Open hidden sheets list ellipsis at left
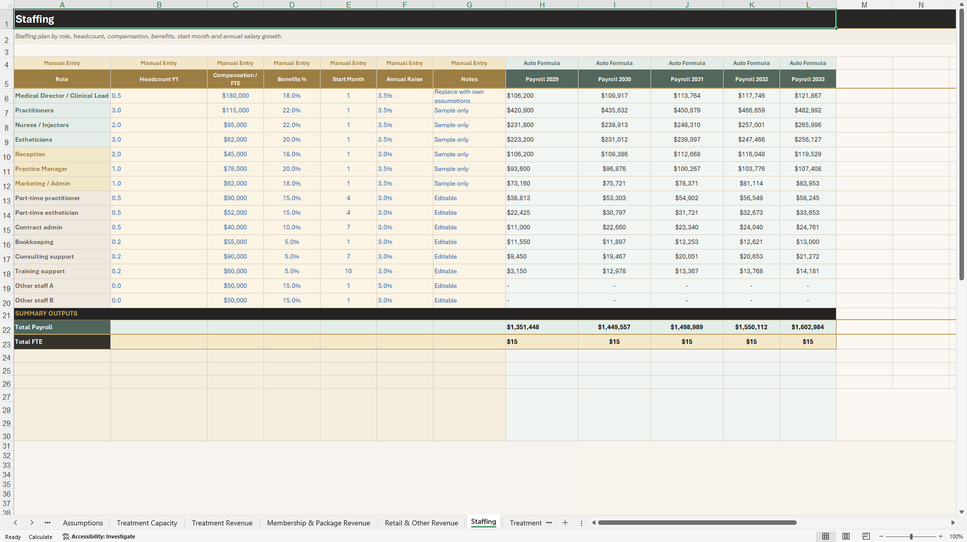This screenshot has height=542, width=967. pos(47,523)
